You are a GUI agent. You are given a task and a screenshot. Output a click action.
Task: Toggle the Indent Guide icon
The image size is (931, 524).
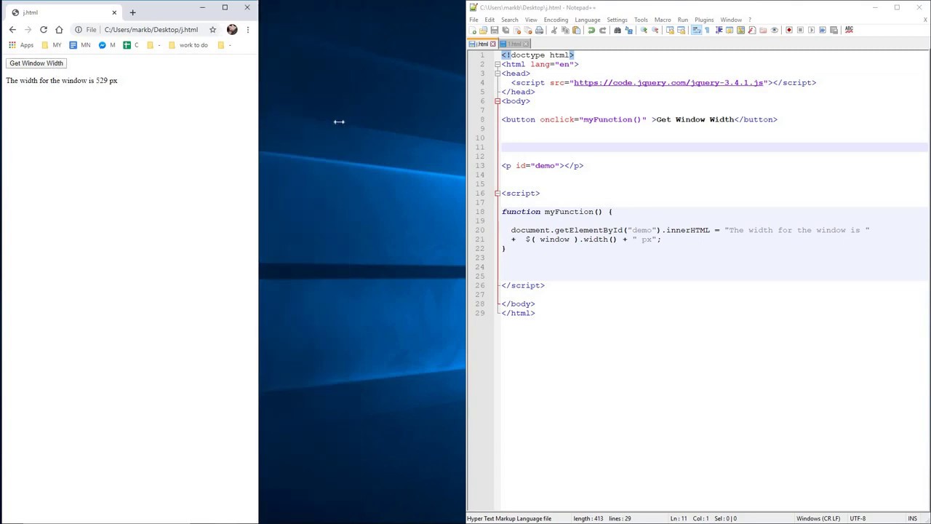719,30
